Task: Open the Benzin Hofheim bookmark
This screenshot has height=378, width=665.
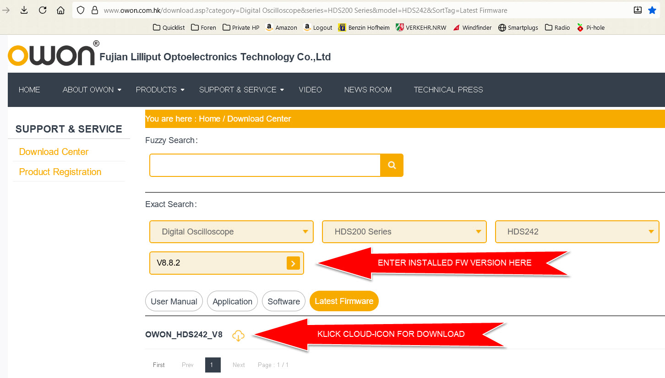Action: tap(364, 27)
